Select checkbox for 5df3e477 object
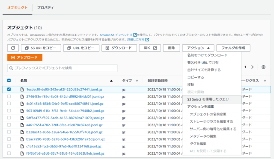The height and width of the screenshot is (159, 274). (9, 118)
